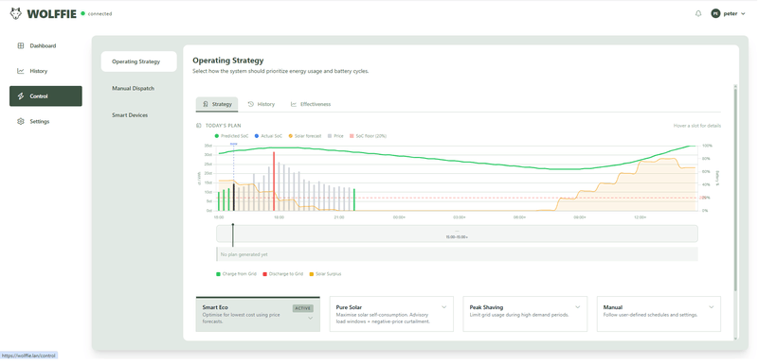Click the Charge from Grid legend swatch
The image size is (758, 364).
pyautogui.click(x=218, y=274)
